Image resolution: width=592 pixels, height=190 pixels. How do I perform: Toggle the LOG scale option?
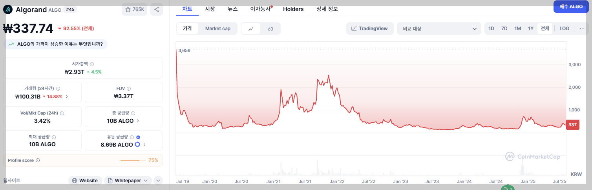click(x=564, y=29)
